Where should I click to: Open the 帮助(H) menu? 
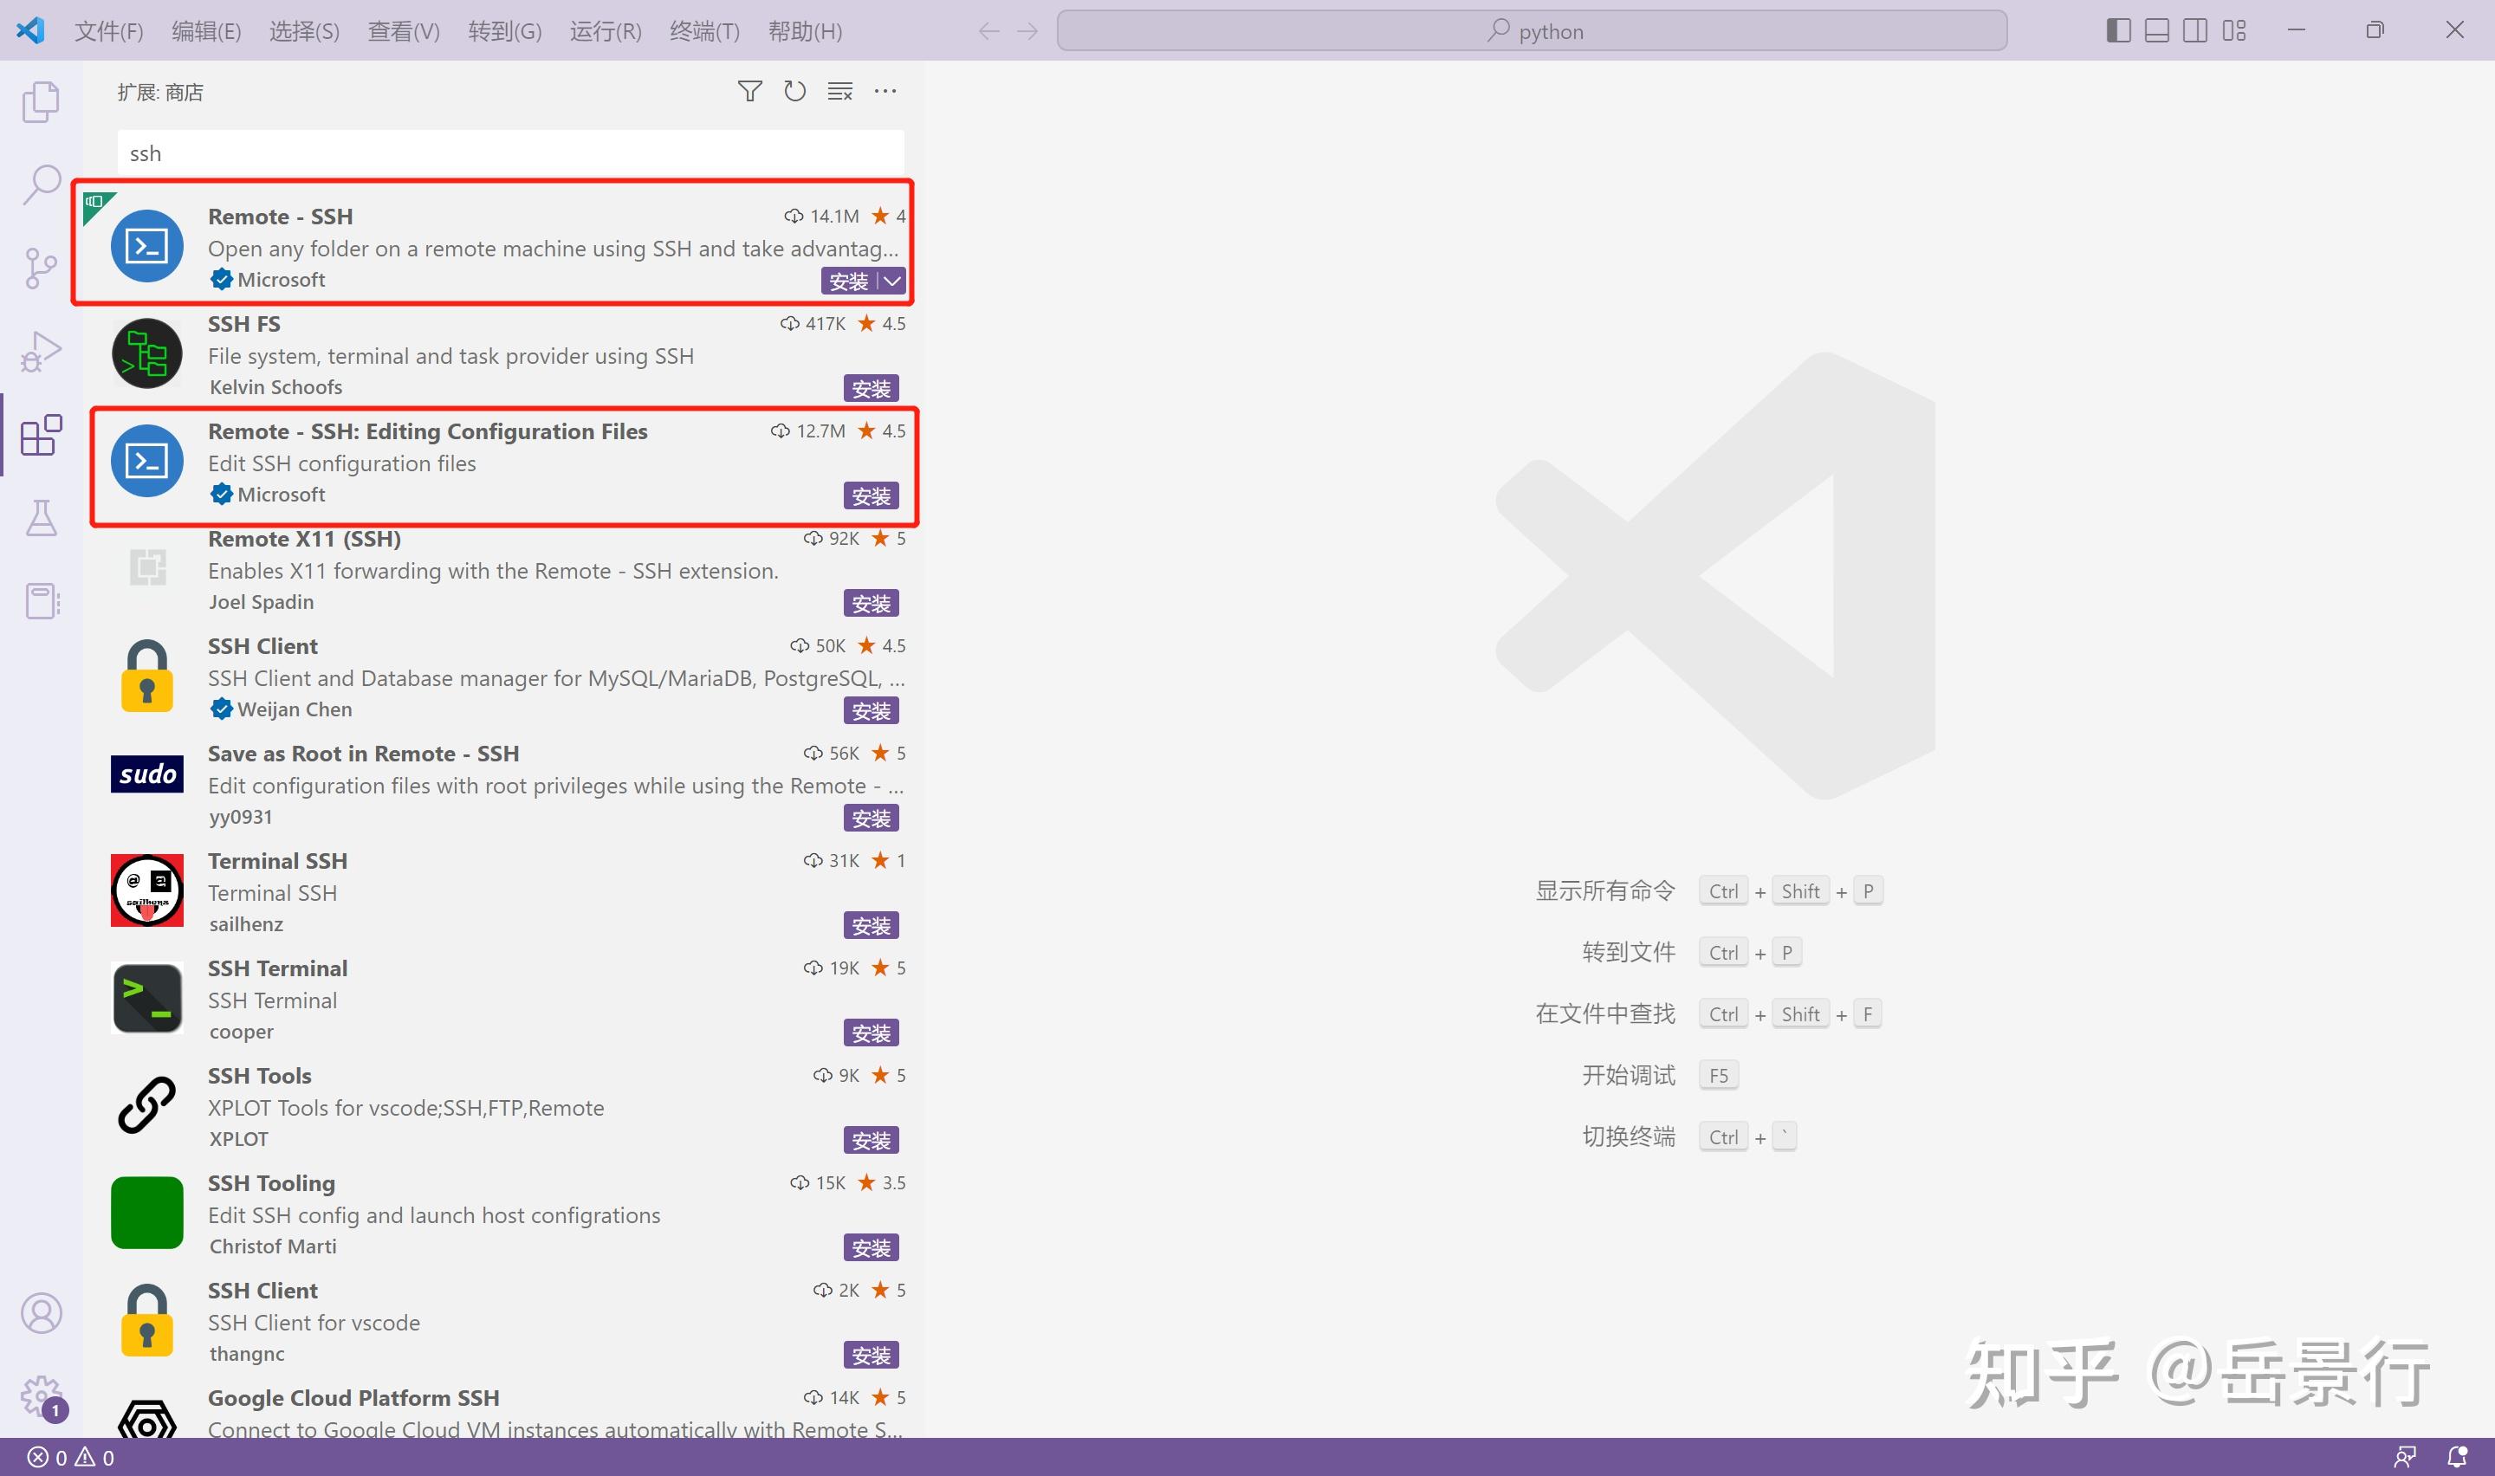coord(806,32)
